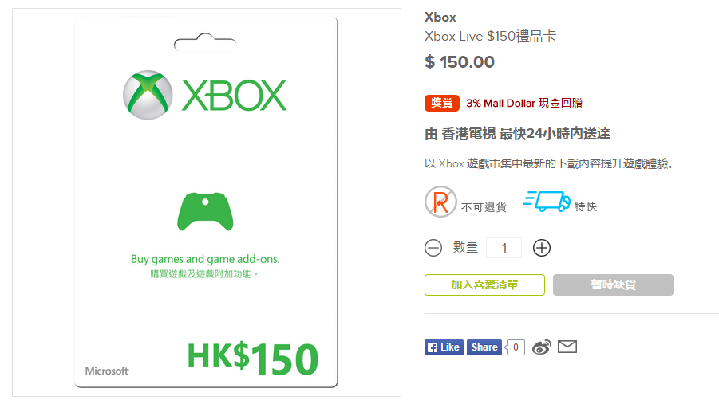Share the product via Weibo icon

[542, 347]
